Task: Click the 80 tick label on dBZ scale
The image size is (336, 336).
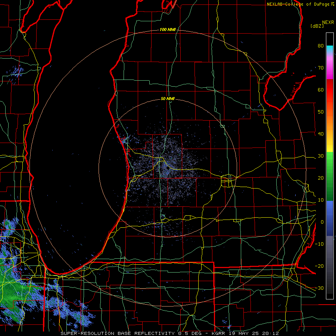Action: point(321,46)
